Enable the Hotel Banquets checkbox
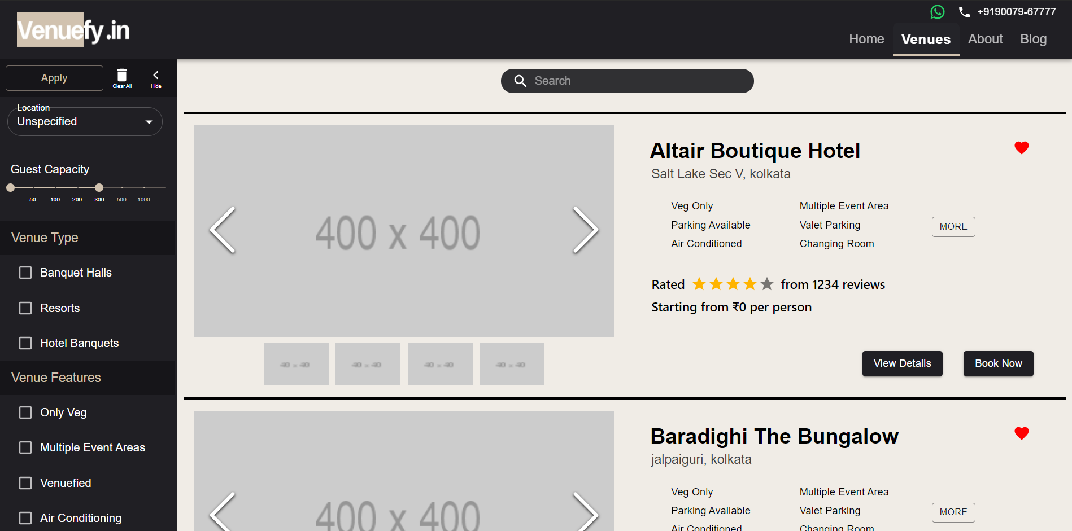 (25, 343)
